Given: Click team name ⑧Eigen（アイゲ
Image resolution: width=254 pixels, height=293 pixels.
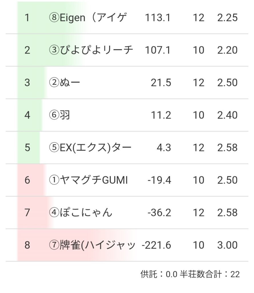Looking at the screenshot, I should tap(87, 18).
